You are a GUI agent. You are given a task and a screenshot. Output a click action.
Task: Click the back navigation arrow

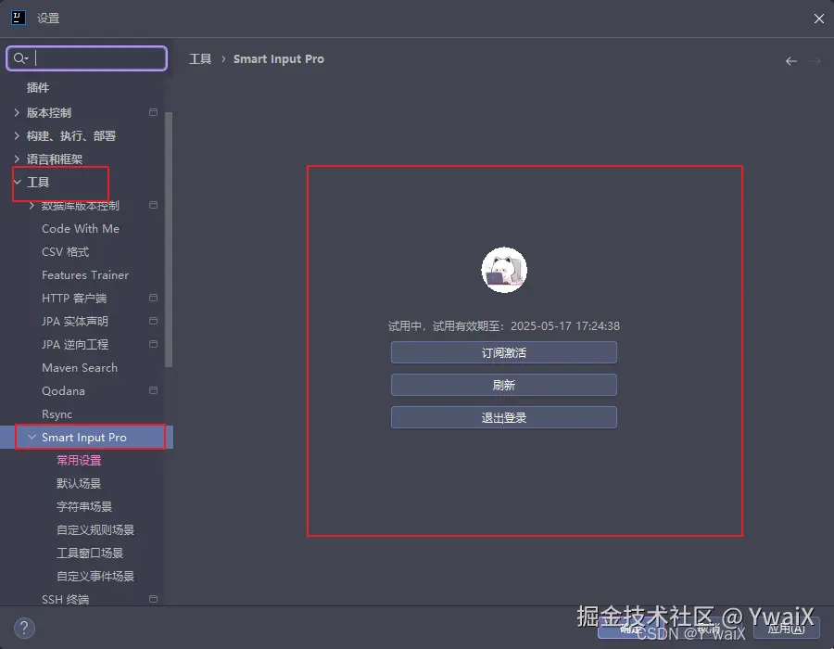pyautogui.click(x=790, y=60)
